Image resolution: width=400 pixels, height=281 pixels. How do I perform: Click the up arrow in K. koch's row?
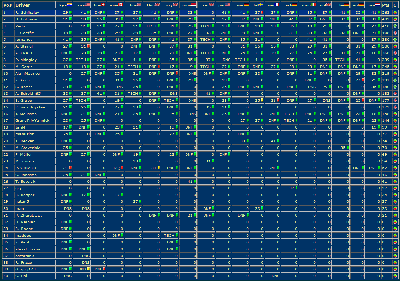(x=395, y=80)
